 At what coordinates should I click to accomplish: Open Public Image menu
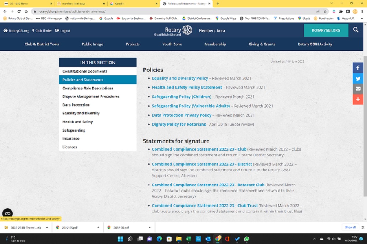click(92, 44)
